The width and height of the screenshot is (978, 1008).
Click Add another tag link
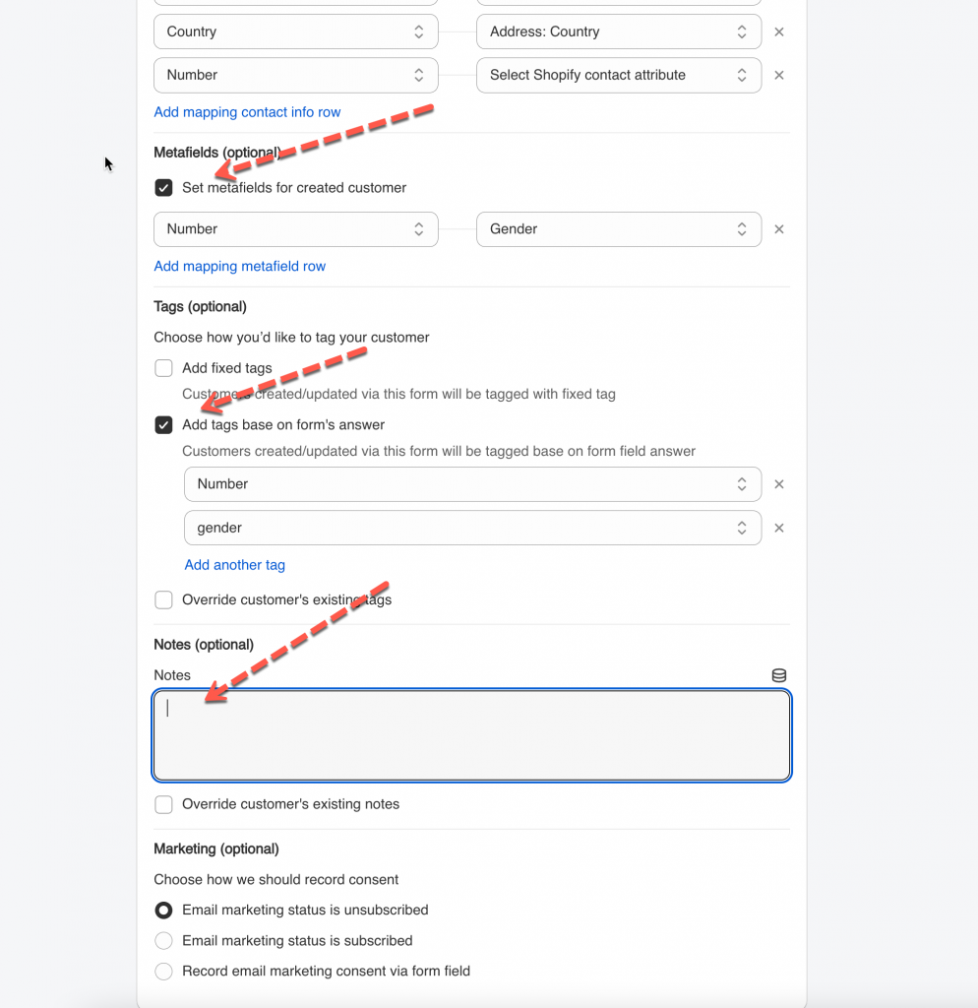(234, 565)
